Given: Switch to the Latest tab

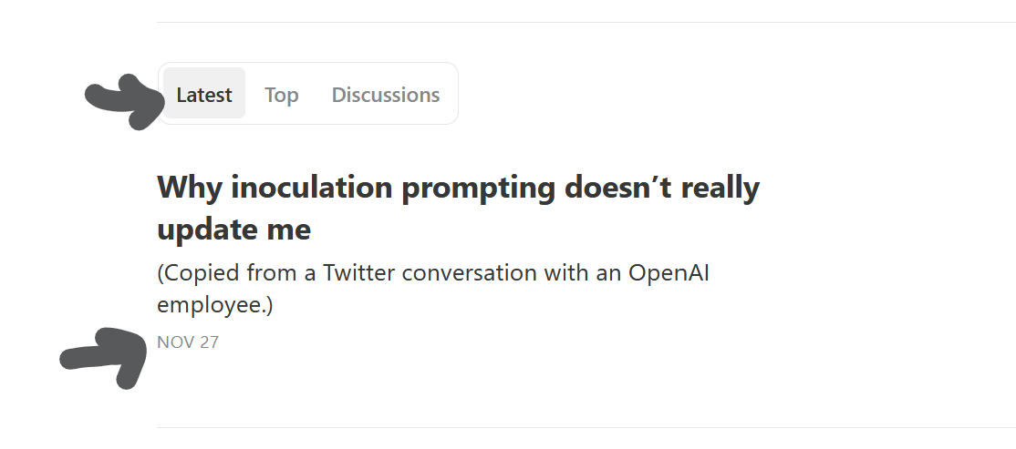Looking at the screenshot, I should pyautogui.click(x=204, y=95).
